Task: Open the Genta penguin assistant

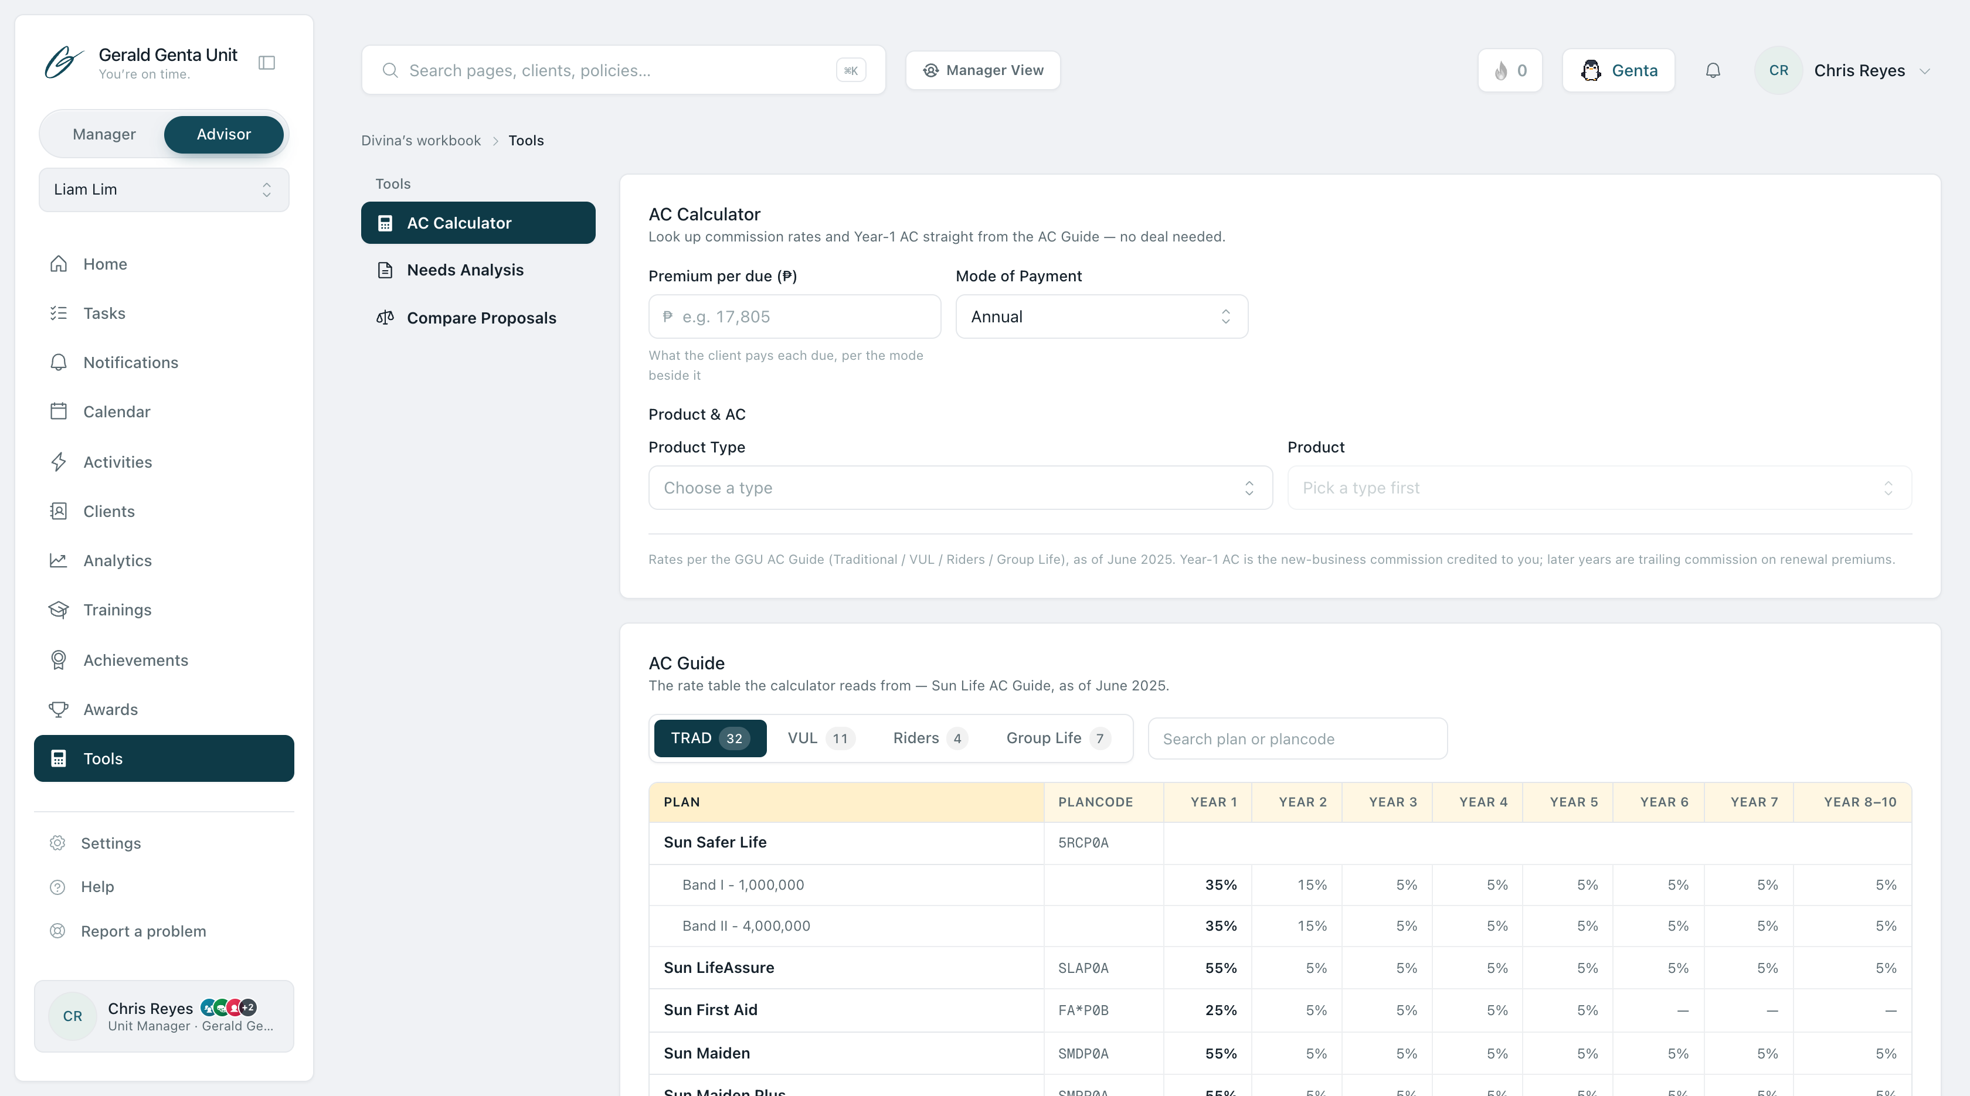Action: 1618,70
